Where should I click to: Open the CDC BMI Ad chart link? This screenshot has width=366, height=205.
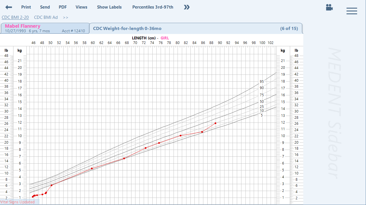click(x=46, y=17)
